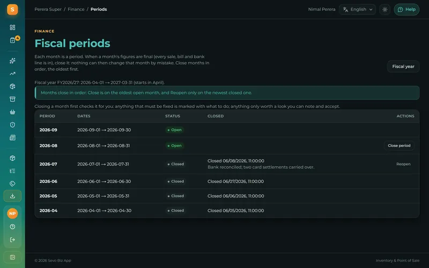
Task: Open the checklist tree icon in sidebar
Action: pos(12,171)
